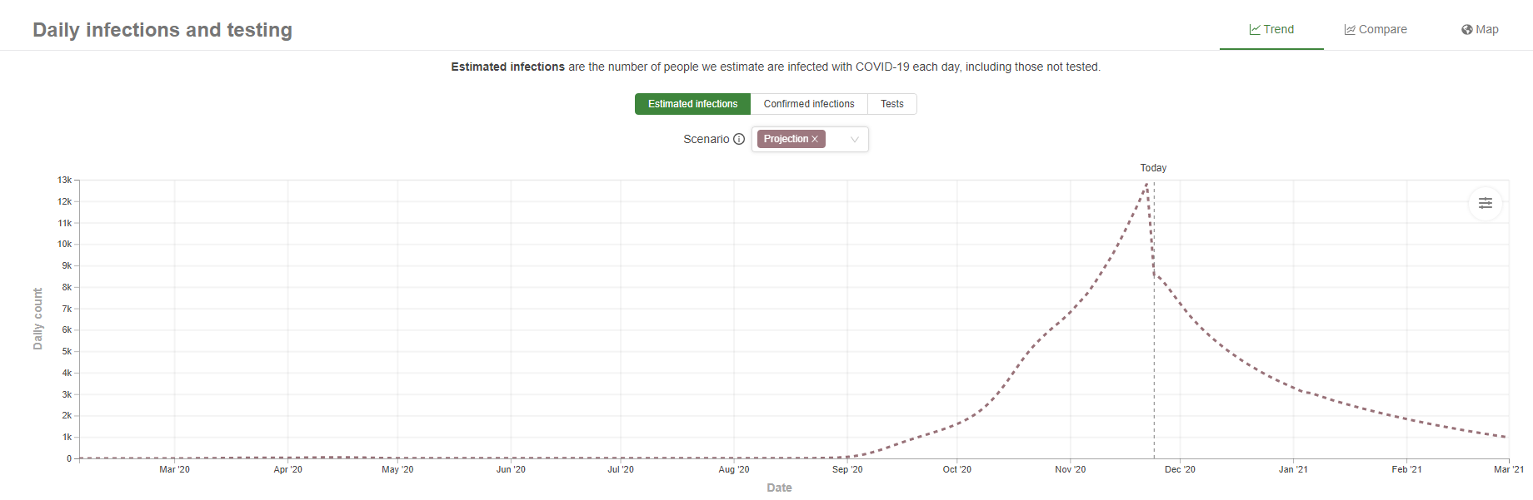1533x500 pixels.
Task: Click the 13k y-axis label
Action: pos(64,180)
